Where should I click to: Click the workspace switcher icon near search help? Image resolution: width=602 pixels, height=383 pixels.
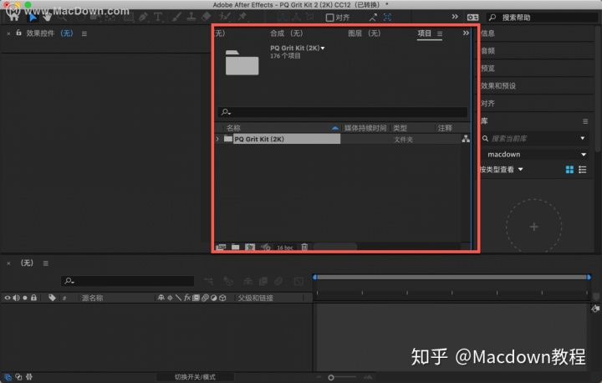tap(472, 18)
